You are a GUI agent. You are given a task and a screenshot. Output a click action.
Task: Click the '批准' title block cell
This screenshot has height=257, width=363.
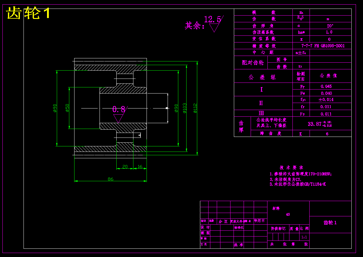point(239,245)
